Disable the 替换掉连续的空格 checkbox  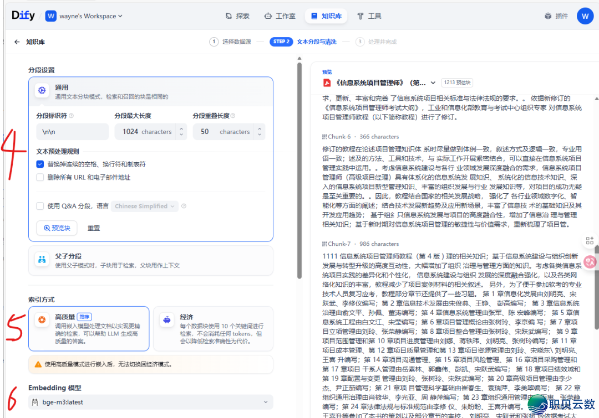[39, 164]
